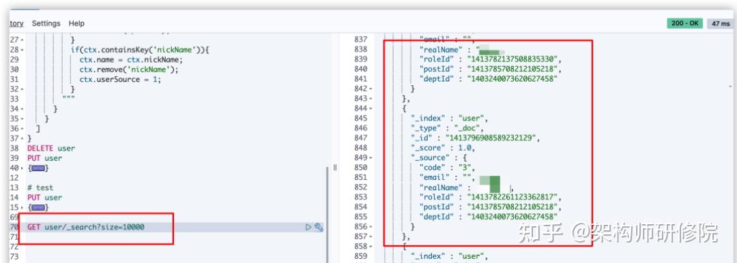Viewport: 737px width, 263px height.
Task: Run the GET user/_search request with play icon
Action: click(x=308, y=228)
